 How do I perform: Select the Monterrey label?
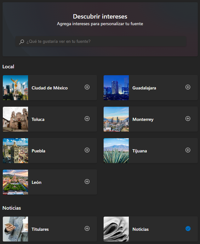[x=143, y=120]
